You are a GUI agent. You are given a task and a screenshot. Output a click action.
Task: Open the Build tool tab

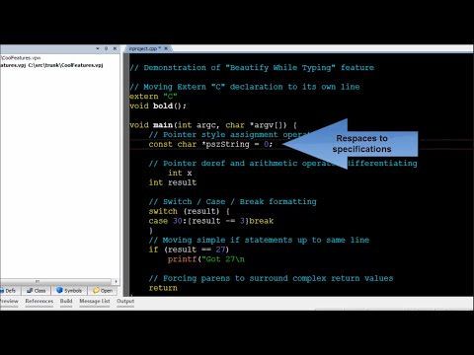click(x=66, y=301)
